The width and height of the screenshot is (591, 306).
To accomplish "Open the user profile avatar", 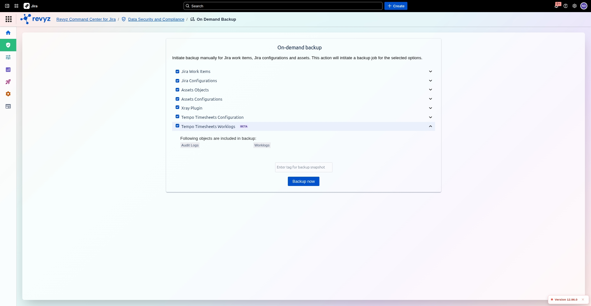I will [x=584, y=6].
